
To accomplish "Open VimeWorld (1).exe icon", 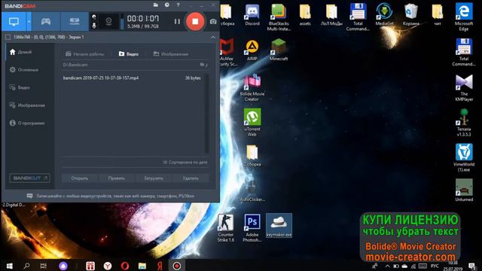I will tap(464, 158).
